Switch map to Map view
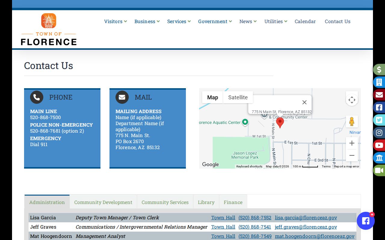 coord(213,97)
